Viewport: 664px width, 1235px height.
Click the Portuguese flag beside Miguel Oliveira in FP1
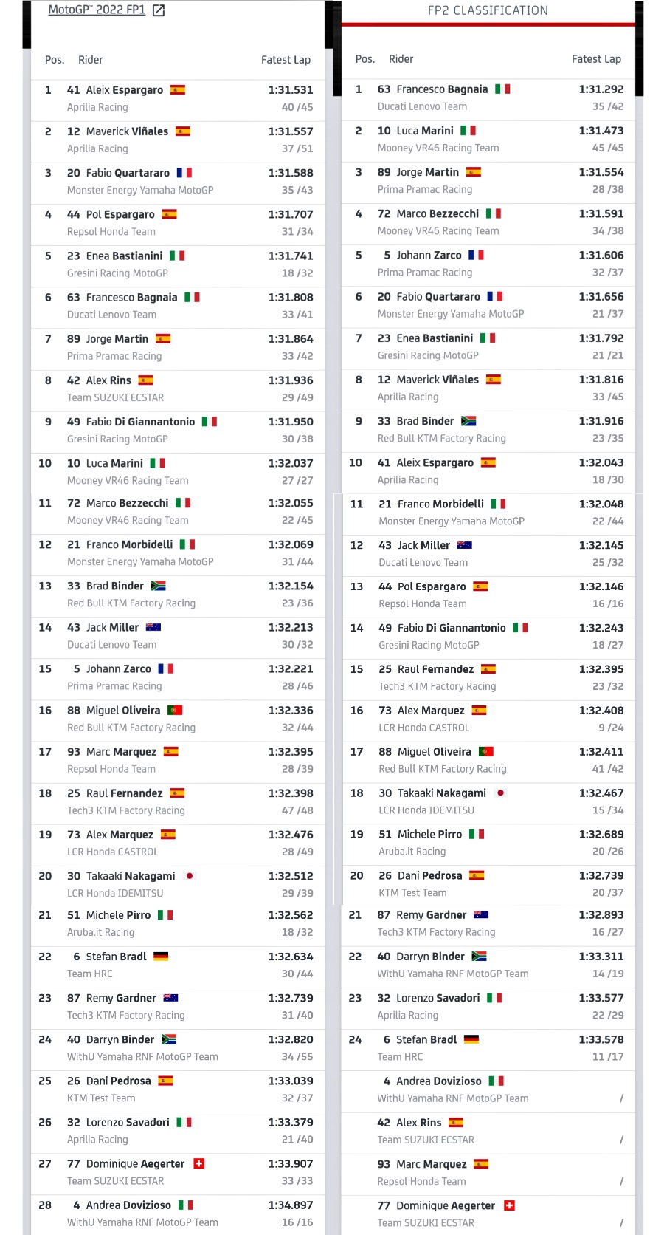point(175,711)
